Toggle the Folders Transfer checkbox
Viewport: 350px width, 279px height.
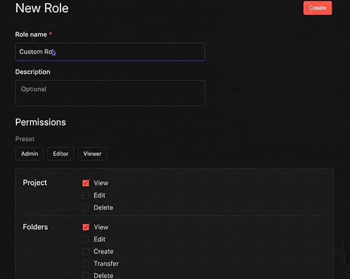point(86,264)
